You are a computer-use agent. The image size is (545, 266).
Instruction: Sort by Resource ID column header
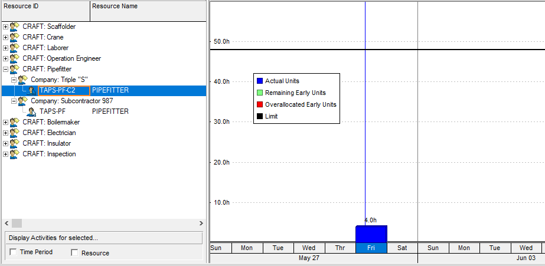(45, 6)
